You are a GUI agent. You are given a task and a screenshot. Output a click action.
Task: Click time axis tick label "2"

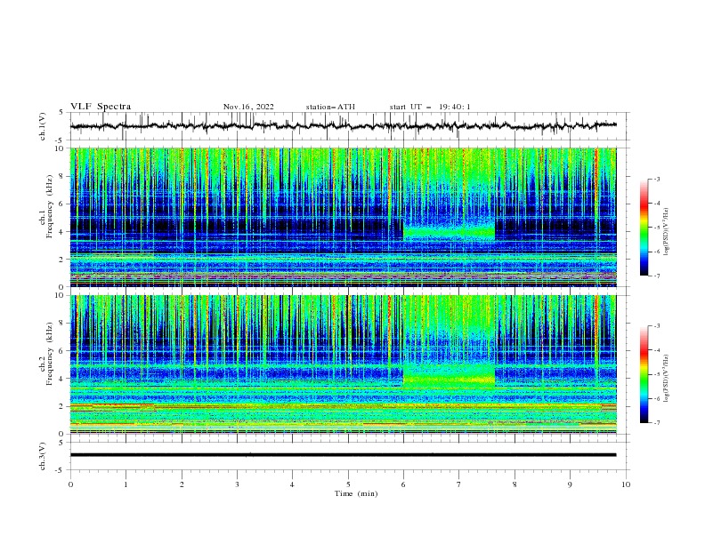pyautogui.click(x=182, y=484)
